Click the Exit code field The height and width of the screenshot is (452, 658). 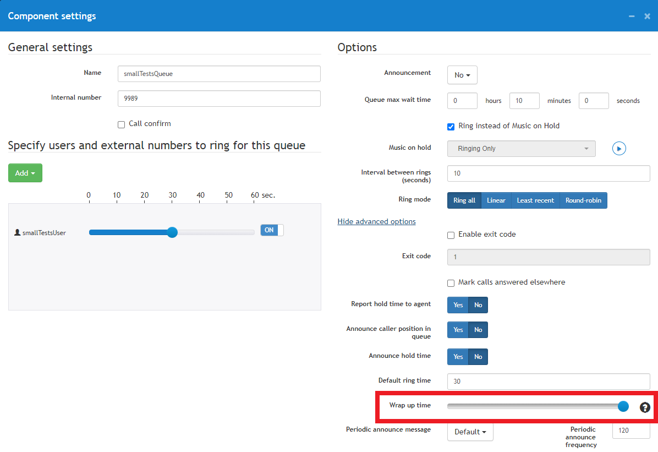click(549, 257)
